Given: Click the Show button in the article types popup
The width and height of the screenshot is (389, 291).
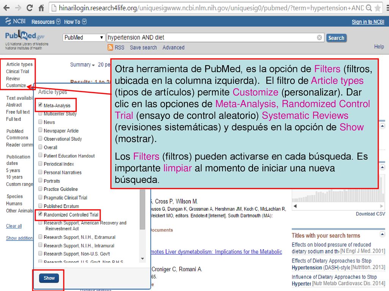Looking at the screenshot, I should (x=49, y=278).
